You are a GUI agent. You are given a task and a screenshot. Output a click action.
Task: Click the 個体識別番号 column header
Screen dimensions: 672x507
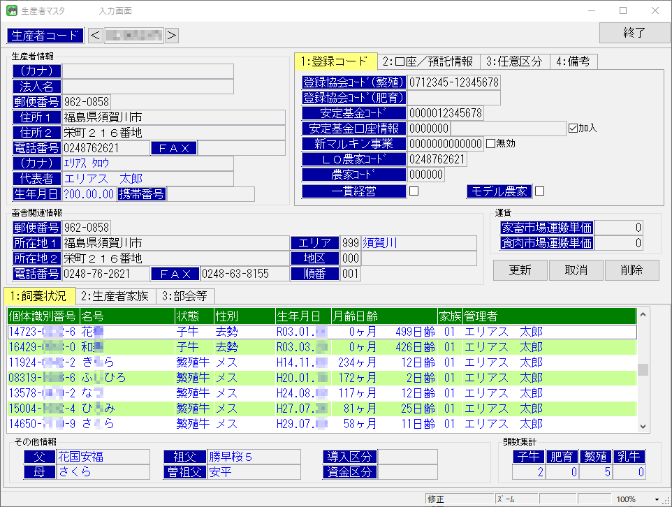tap(43, 316)
